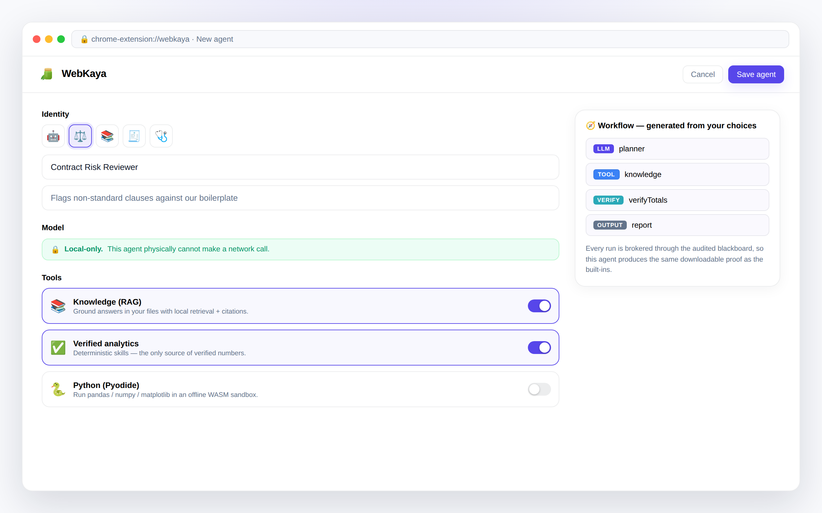The image size is (822, 513).
Task: Select the VERIFY verifyTotals workflow step
Action: click(x=677, y=200)
